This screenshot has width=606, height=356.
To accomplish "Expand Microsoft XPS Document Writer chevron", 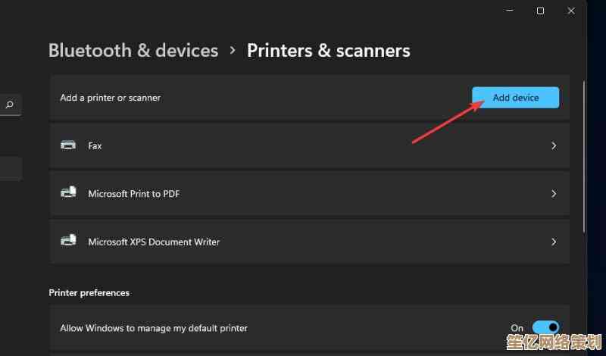I will [x=554, y=242].
